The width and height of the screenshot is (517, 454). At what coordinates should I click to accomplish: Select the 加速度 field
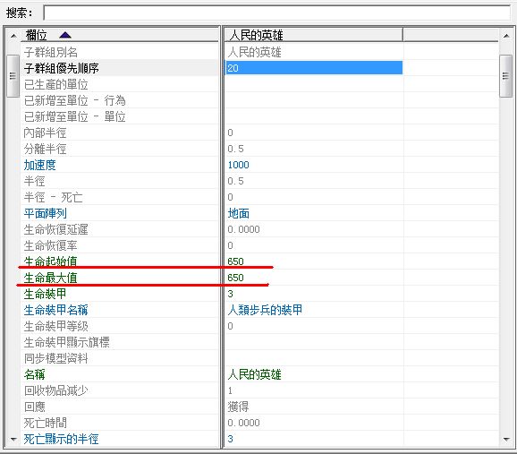(x=119, y=165)
